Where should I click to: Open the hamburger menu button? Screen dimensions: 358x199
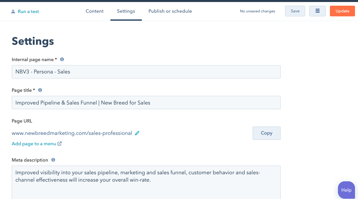click(x=318, y=11)
